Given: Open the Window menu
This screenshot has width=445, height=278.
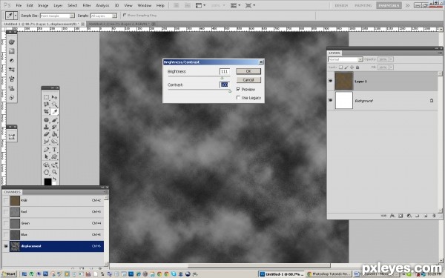Looking at the screenshot, I should click(x=144, y=5).
